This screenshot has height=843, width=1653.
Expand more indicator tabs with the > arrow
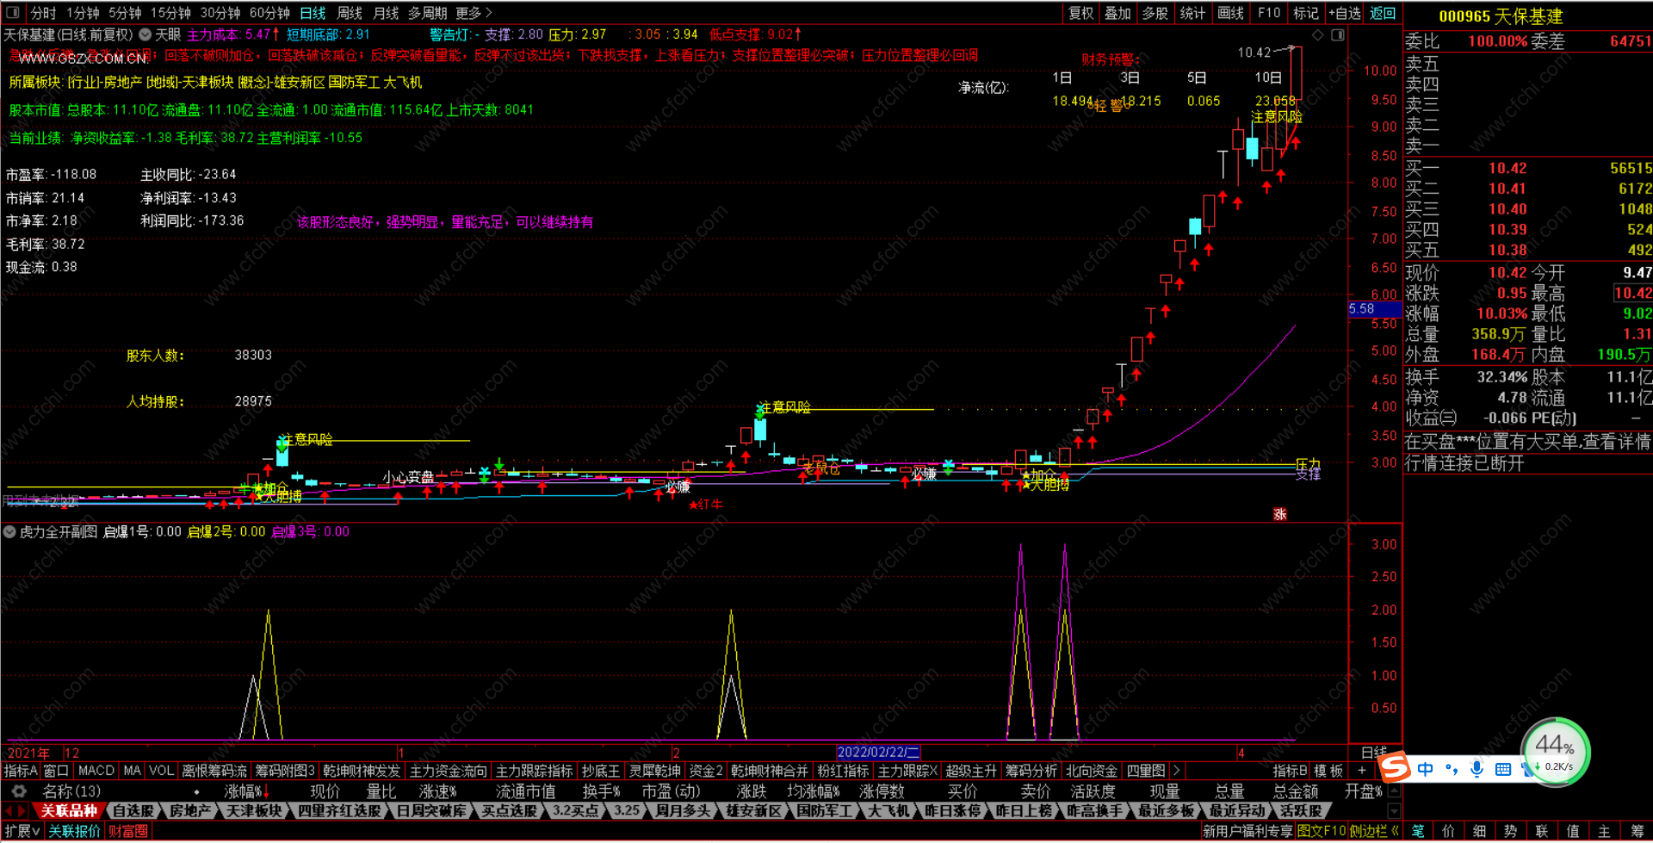point(1176,771)
